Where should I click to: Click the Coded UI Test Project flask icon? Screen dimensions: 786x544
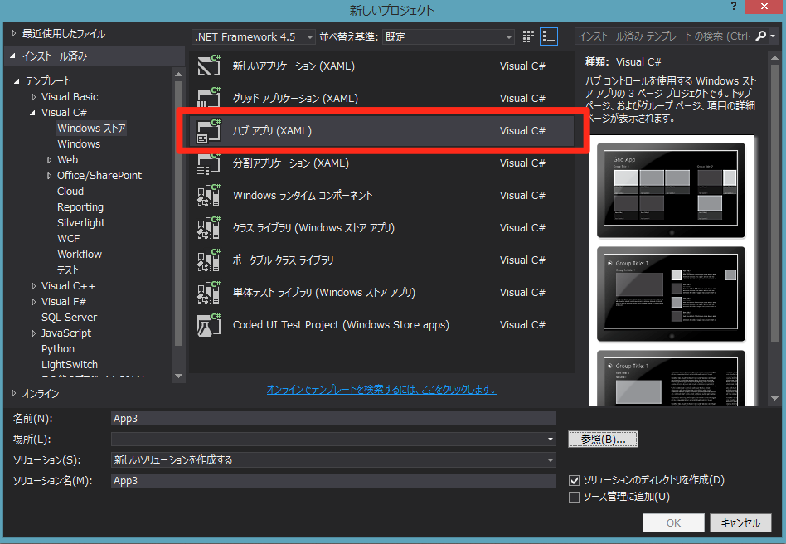point(208,325)
